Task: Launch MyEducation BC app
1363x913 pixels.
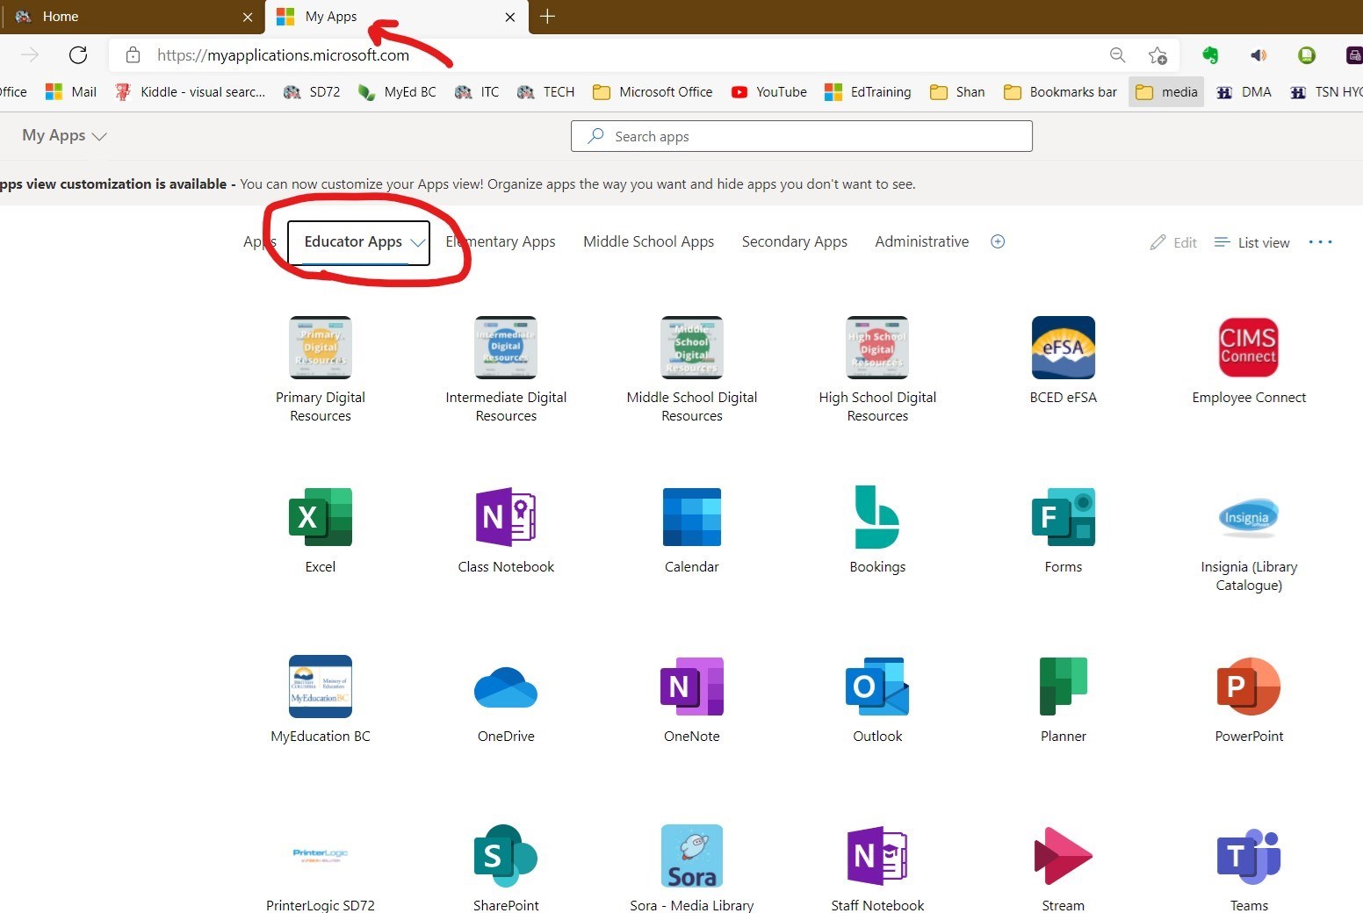Action: pyautogui.click(x=320, y=687)
